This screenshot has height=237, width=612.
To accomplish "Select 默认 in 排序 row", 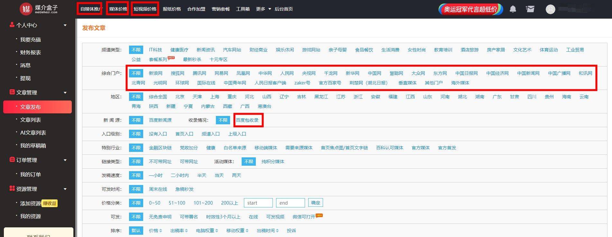I will point(136,231).
